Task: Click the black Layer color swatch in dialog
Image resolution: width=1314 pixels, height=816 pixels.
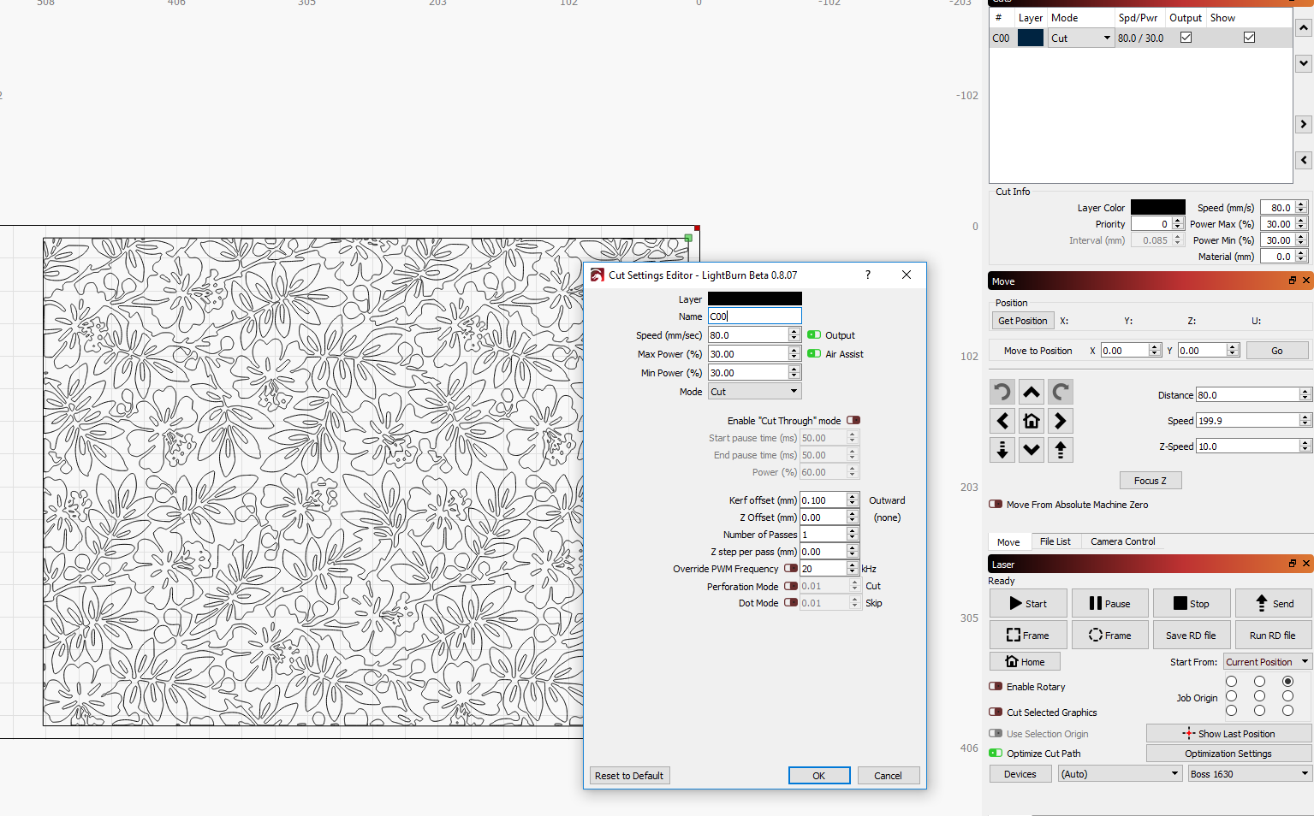Action: click(755, 299)
